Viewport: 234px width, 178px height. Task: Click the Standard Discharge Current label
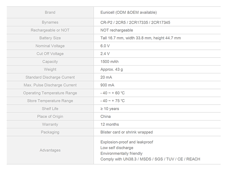[50, 77]
